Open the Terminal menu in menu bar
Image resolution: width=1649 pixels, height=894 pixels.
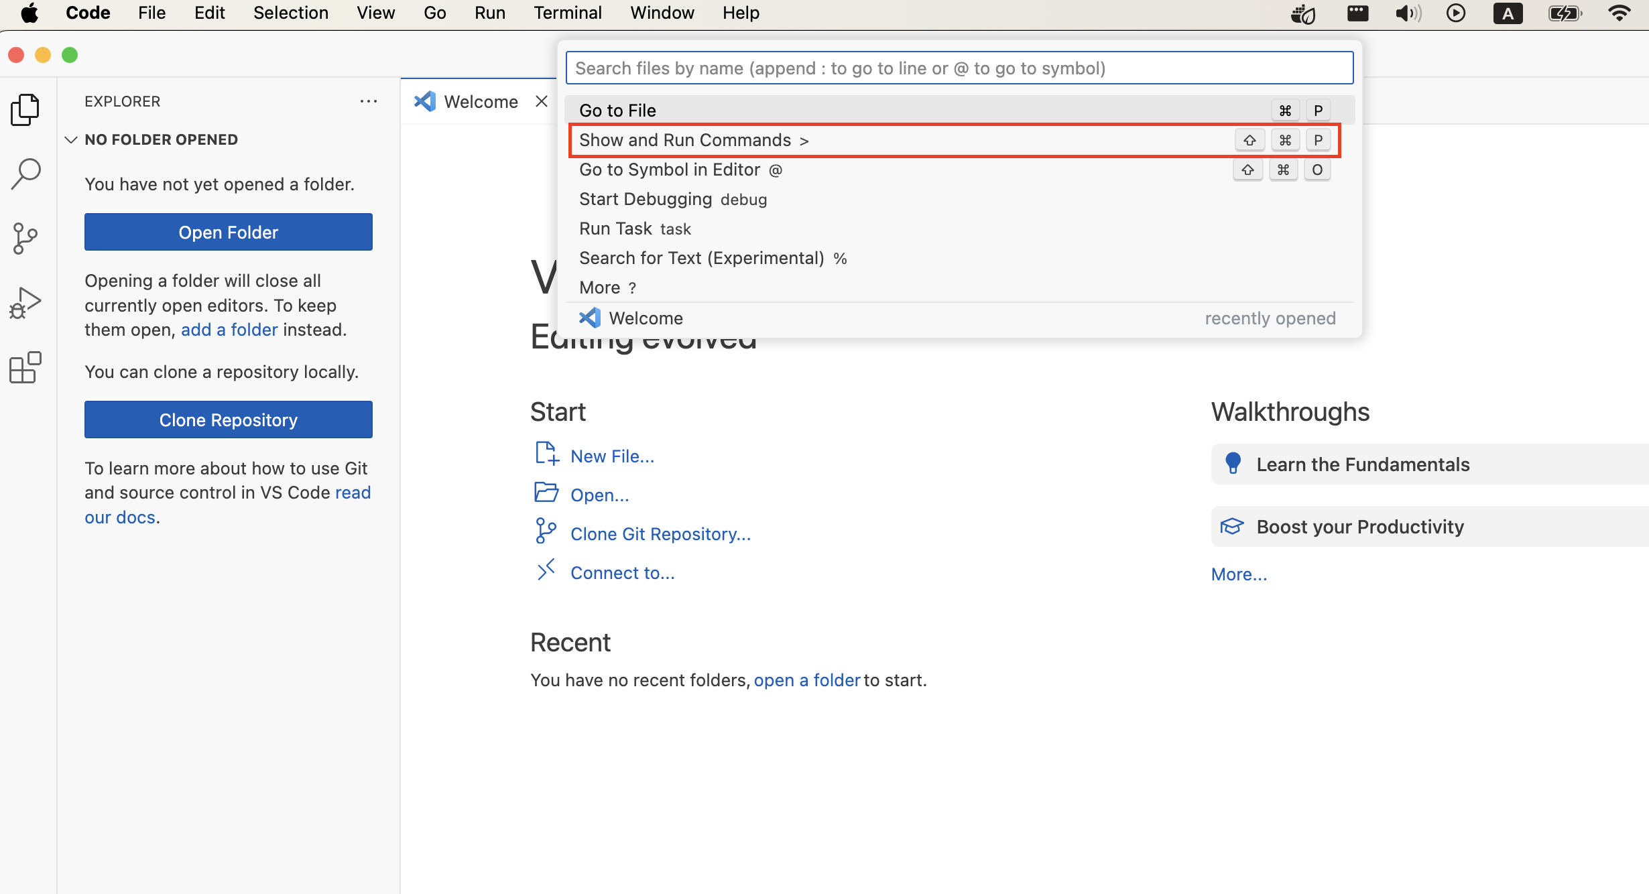[x=567, y=13]
